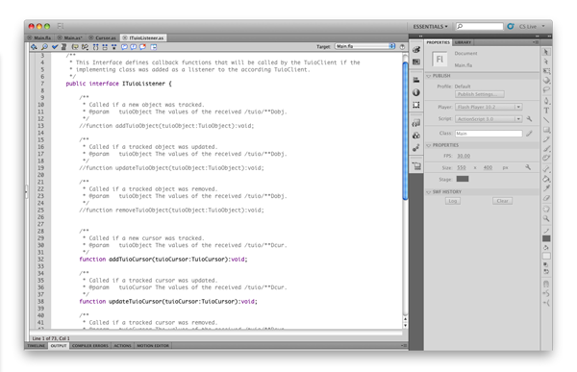The width and height of the screenshot is (577, 372).
Task: Open the CS Live dropdown
Action: (x=532, y=27)
